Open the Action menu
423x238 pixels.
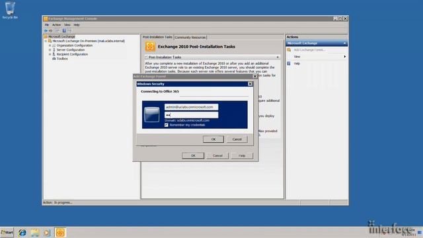[x=56, y=25]
